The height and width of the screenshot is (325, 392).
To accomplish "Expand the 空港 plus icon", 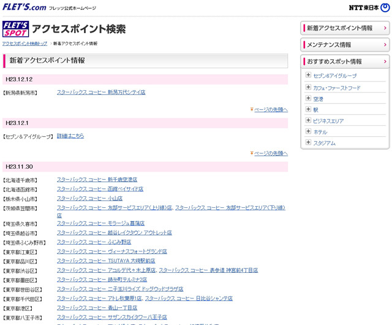I will [x=308, y=98].
